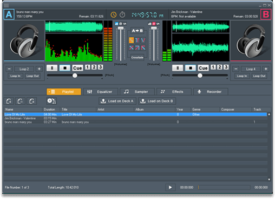Click Deck B volume fader handle
Image resolution: width=275 pixels, height=204 pixels.
(x=154, y=28)
